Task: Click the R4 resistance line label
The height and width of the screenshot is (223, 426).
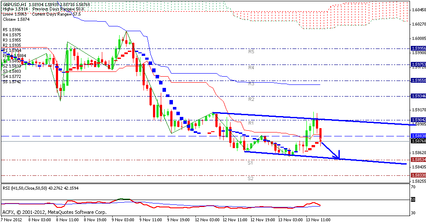Action: [x=251, y=68]
